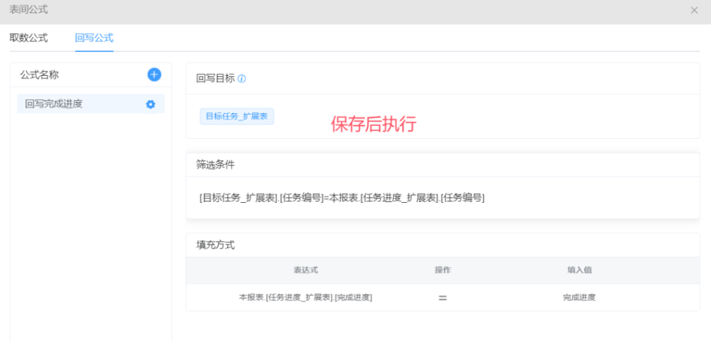Screen dimensions: 711x341
Task: Click info icon beside 回写目标
Action: pos(242,79)
